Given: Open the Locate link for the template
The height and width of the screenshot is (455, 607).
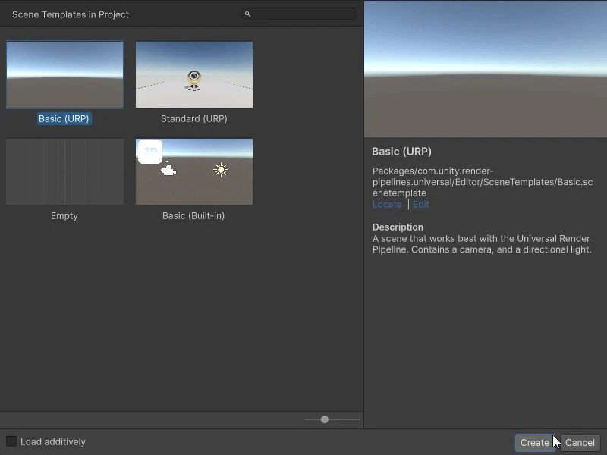Looking at the screenshot, I should pyautogui.click(x=387, y=205).
